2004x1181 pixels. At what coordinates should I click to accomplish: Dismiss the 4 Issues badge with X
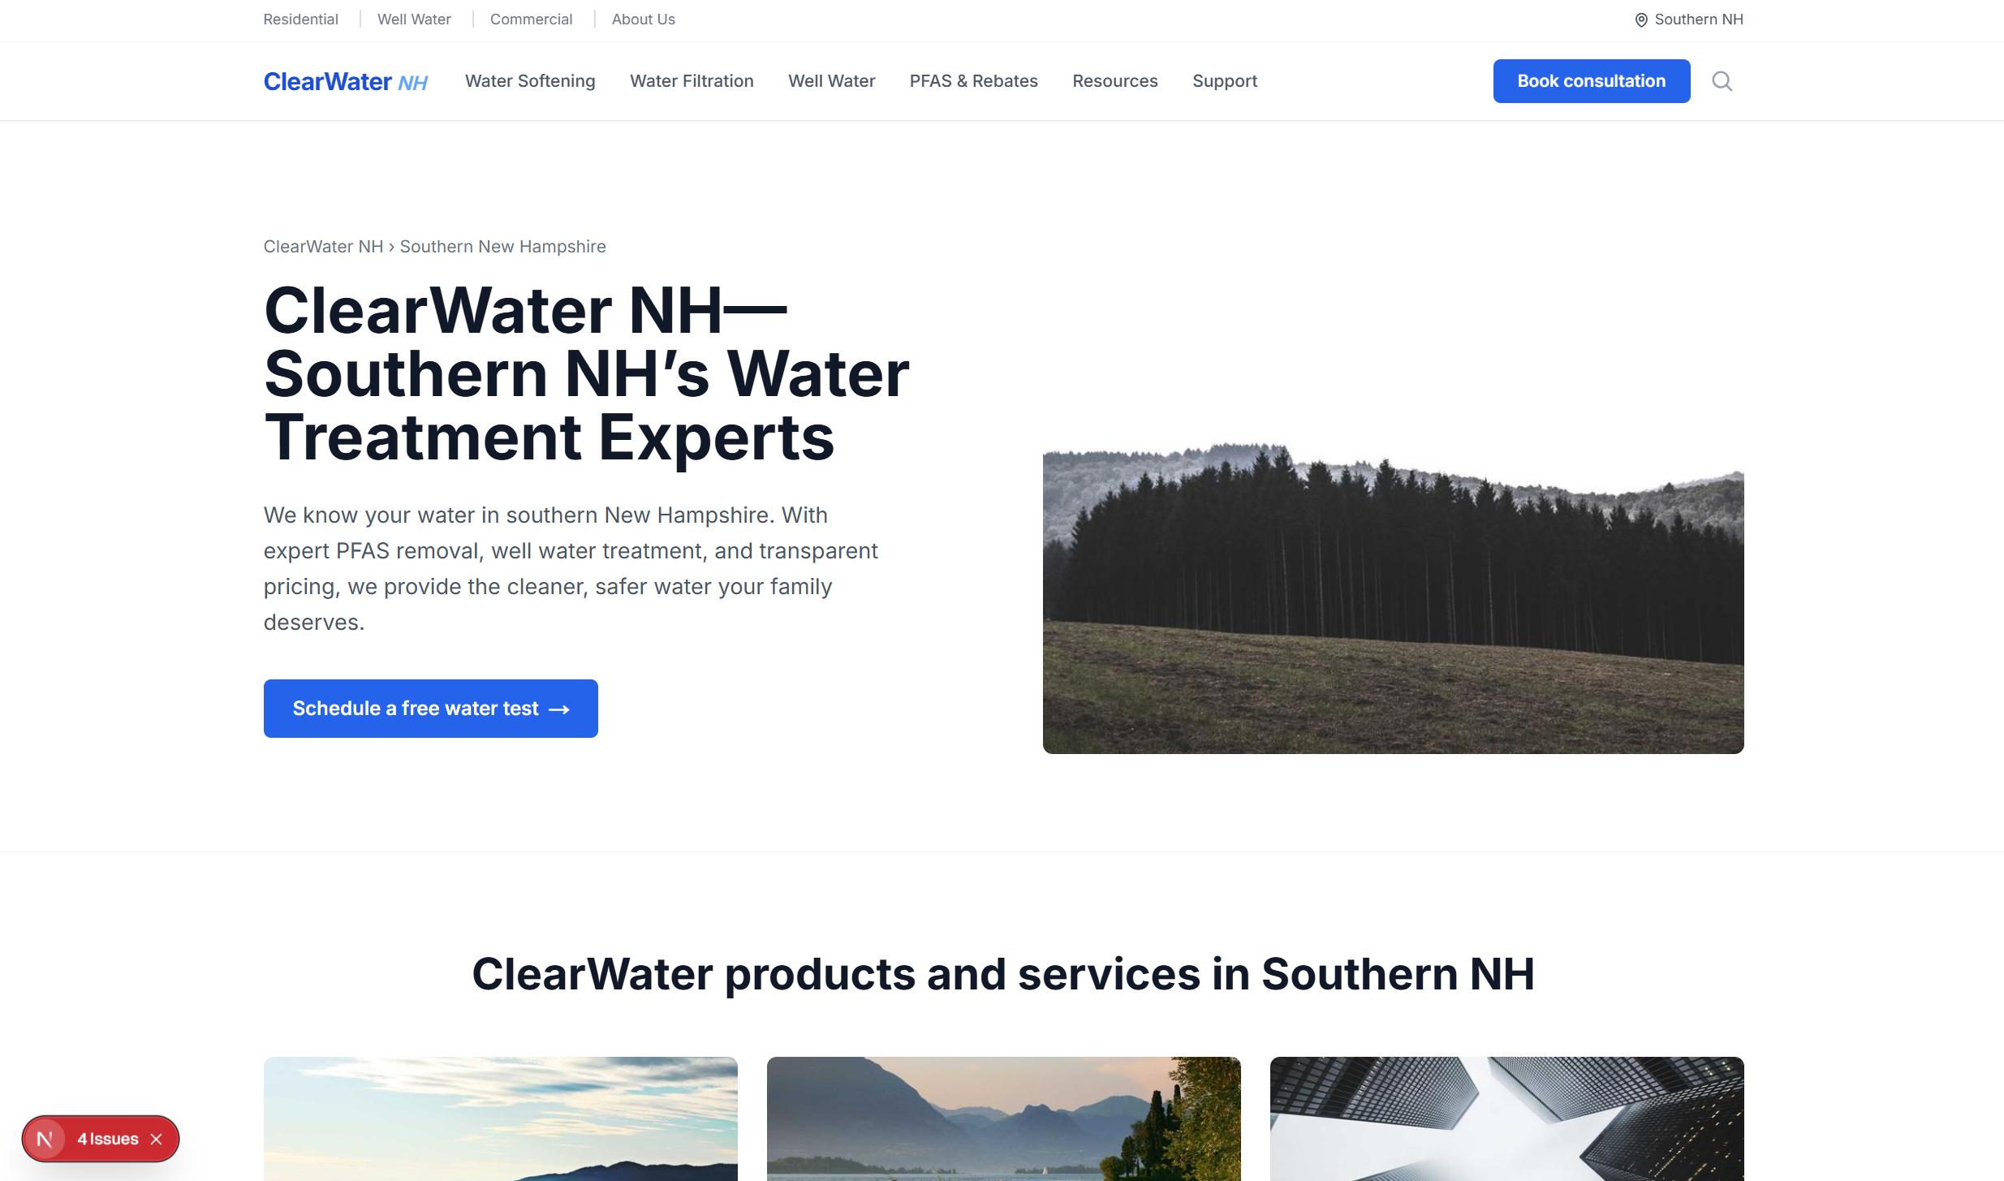click(157, 1139)
